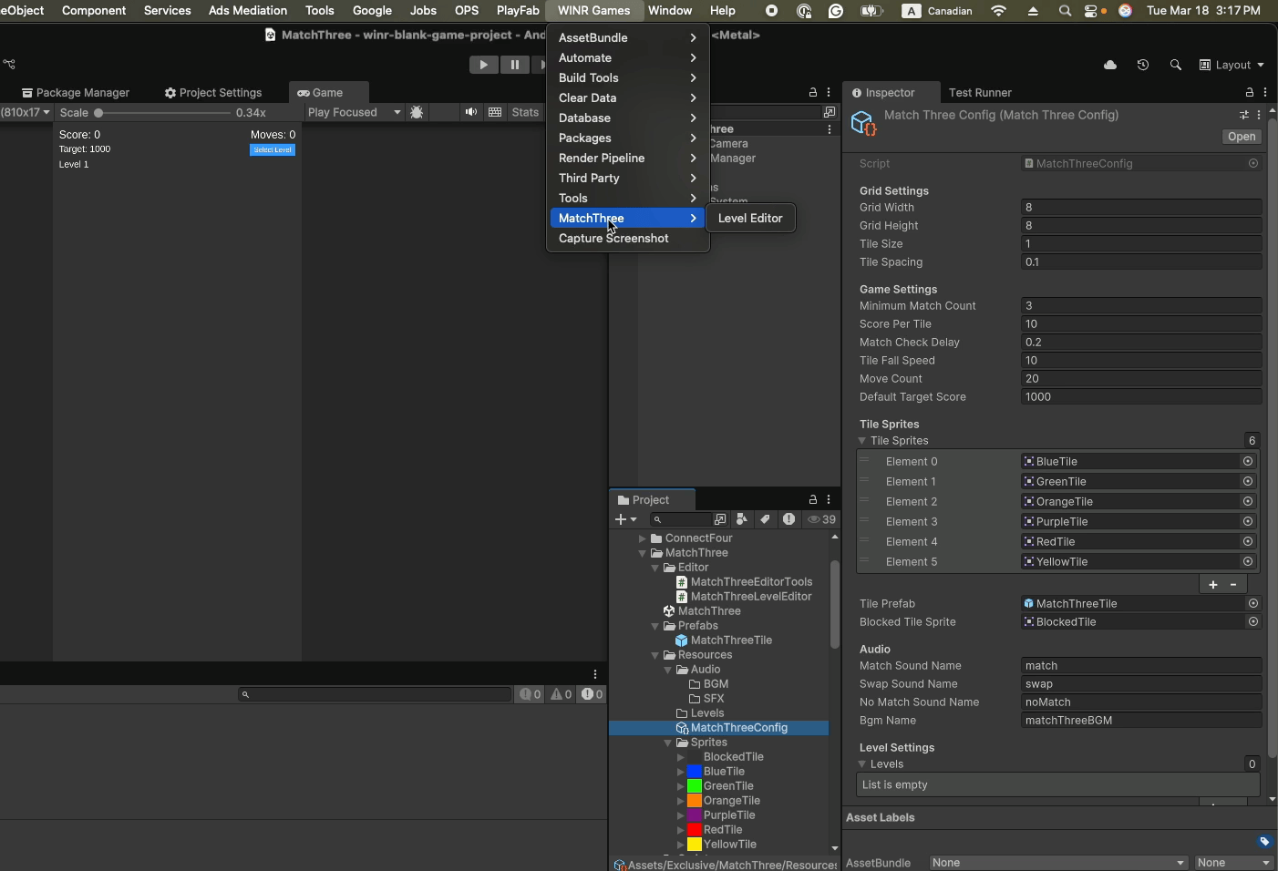Click search by type icon in Project
The height and width of the screenshot is (871, 1278).
click(x=742, y=519)
